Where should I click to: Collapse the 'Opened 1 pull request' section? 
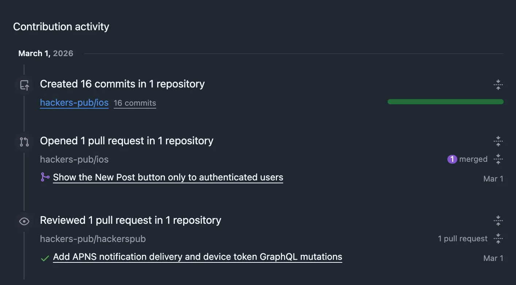click(x=498, y=141)
